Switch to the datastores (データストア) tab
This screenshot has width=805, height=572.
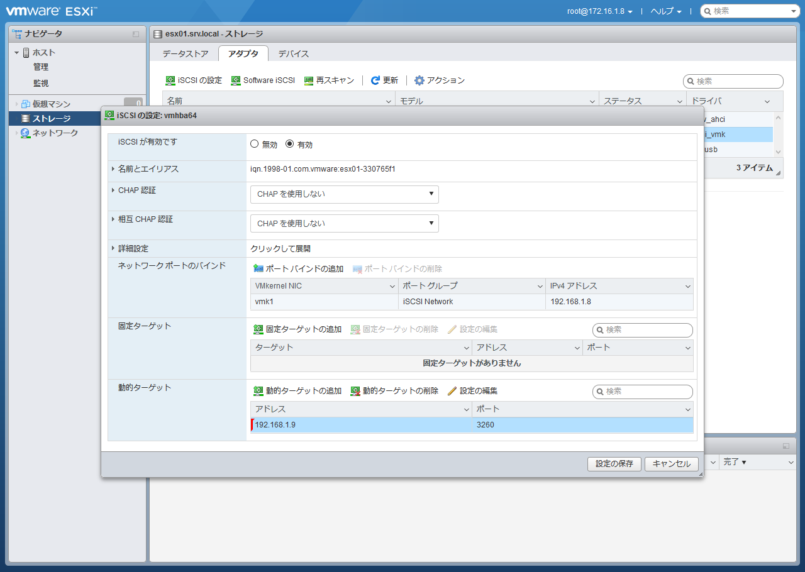click(186, 54)
